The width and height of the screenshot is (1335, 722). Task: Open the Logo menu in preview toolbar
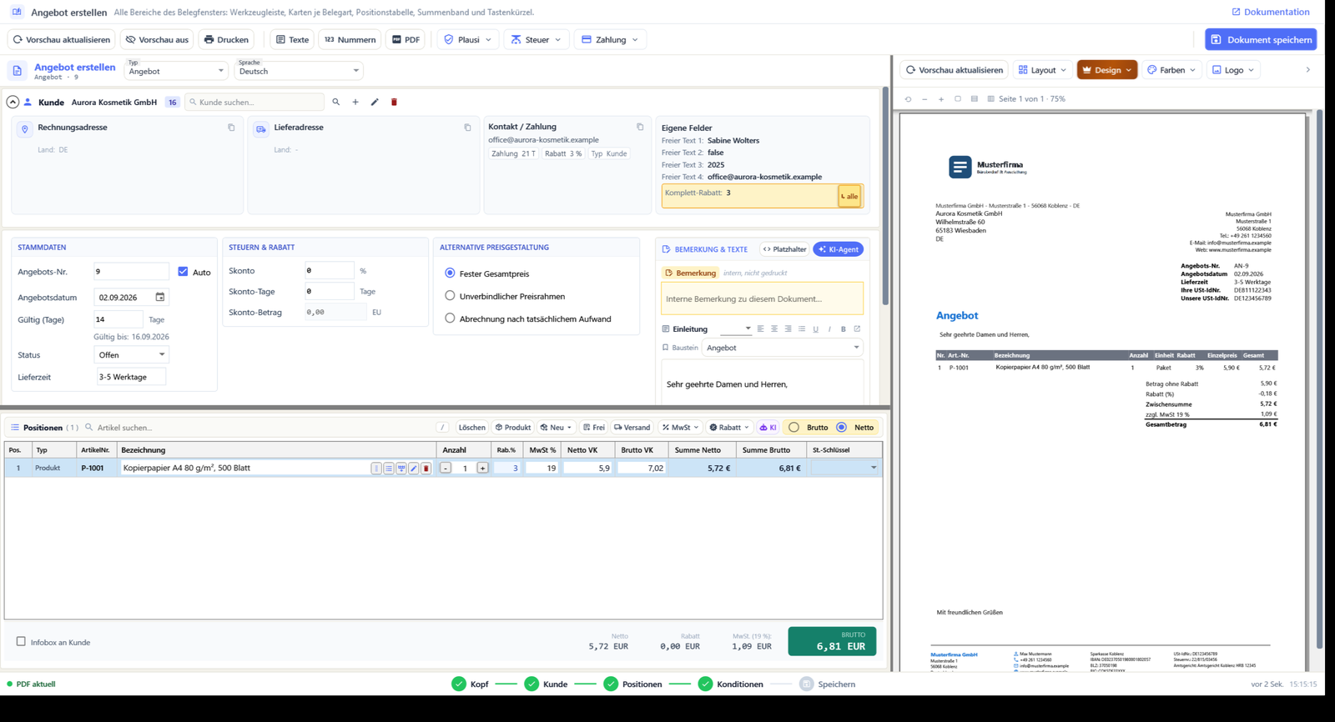1233,70
